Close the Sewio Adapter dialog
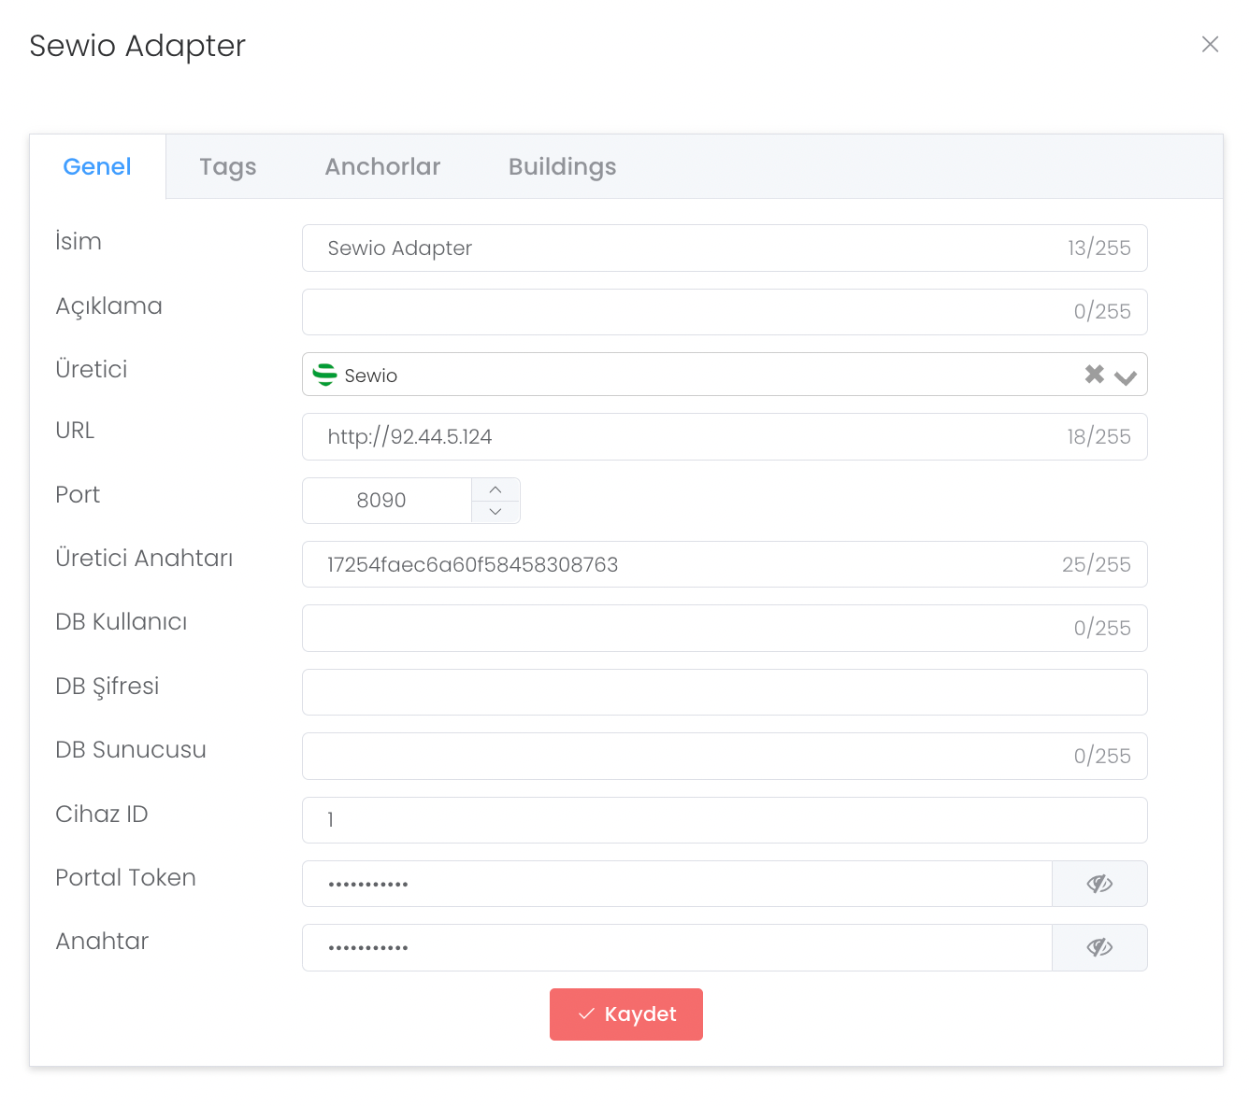This screenshot has width=1249, height=1106. 1210,45
